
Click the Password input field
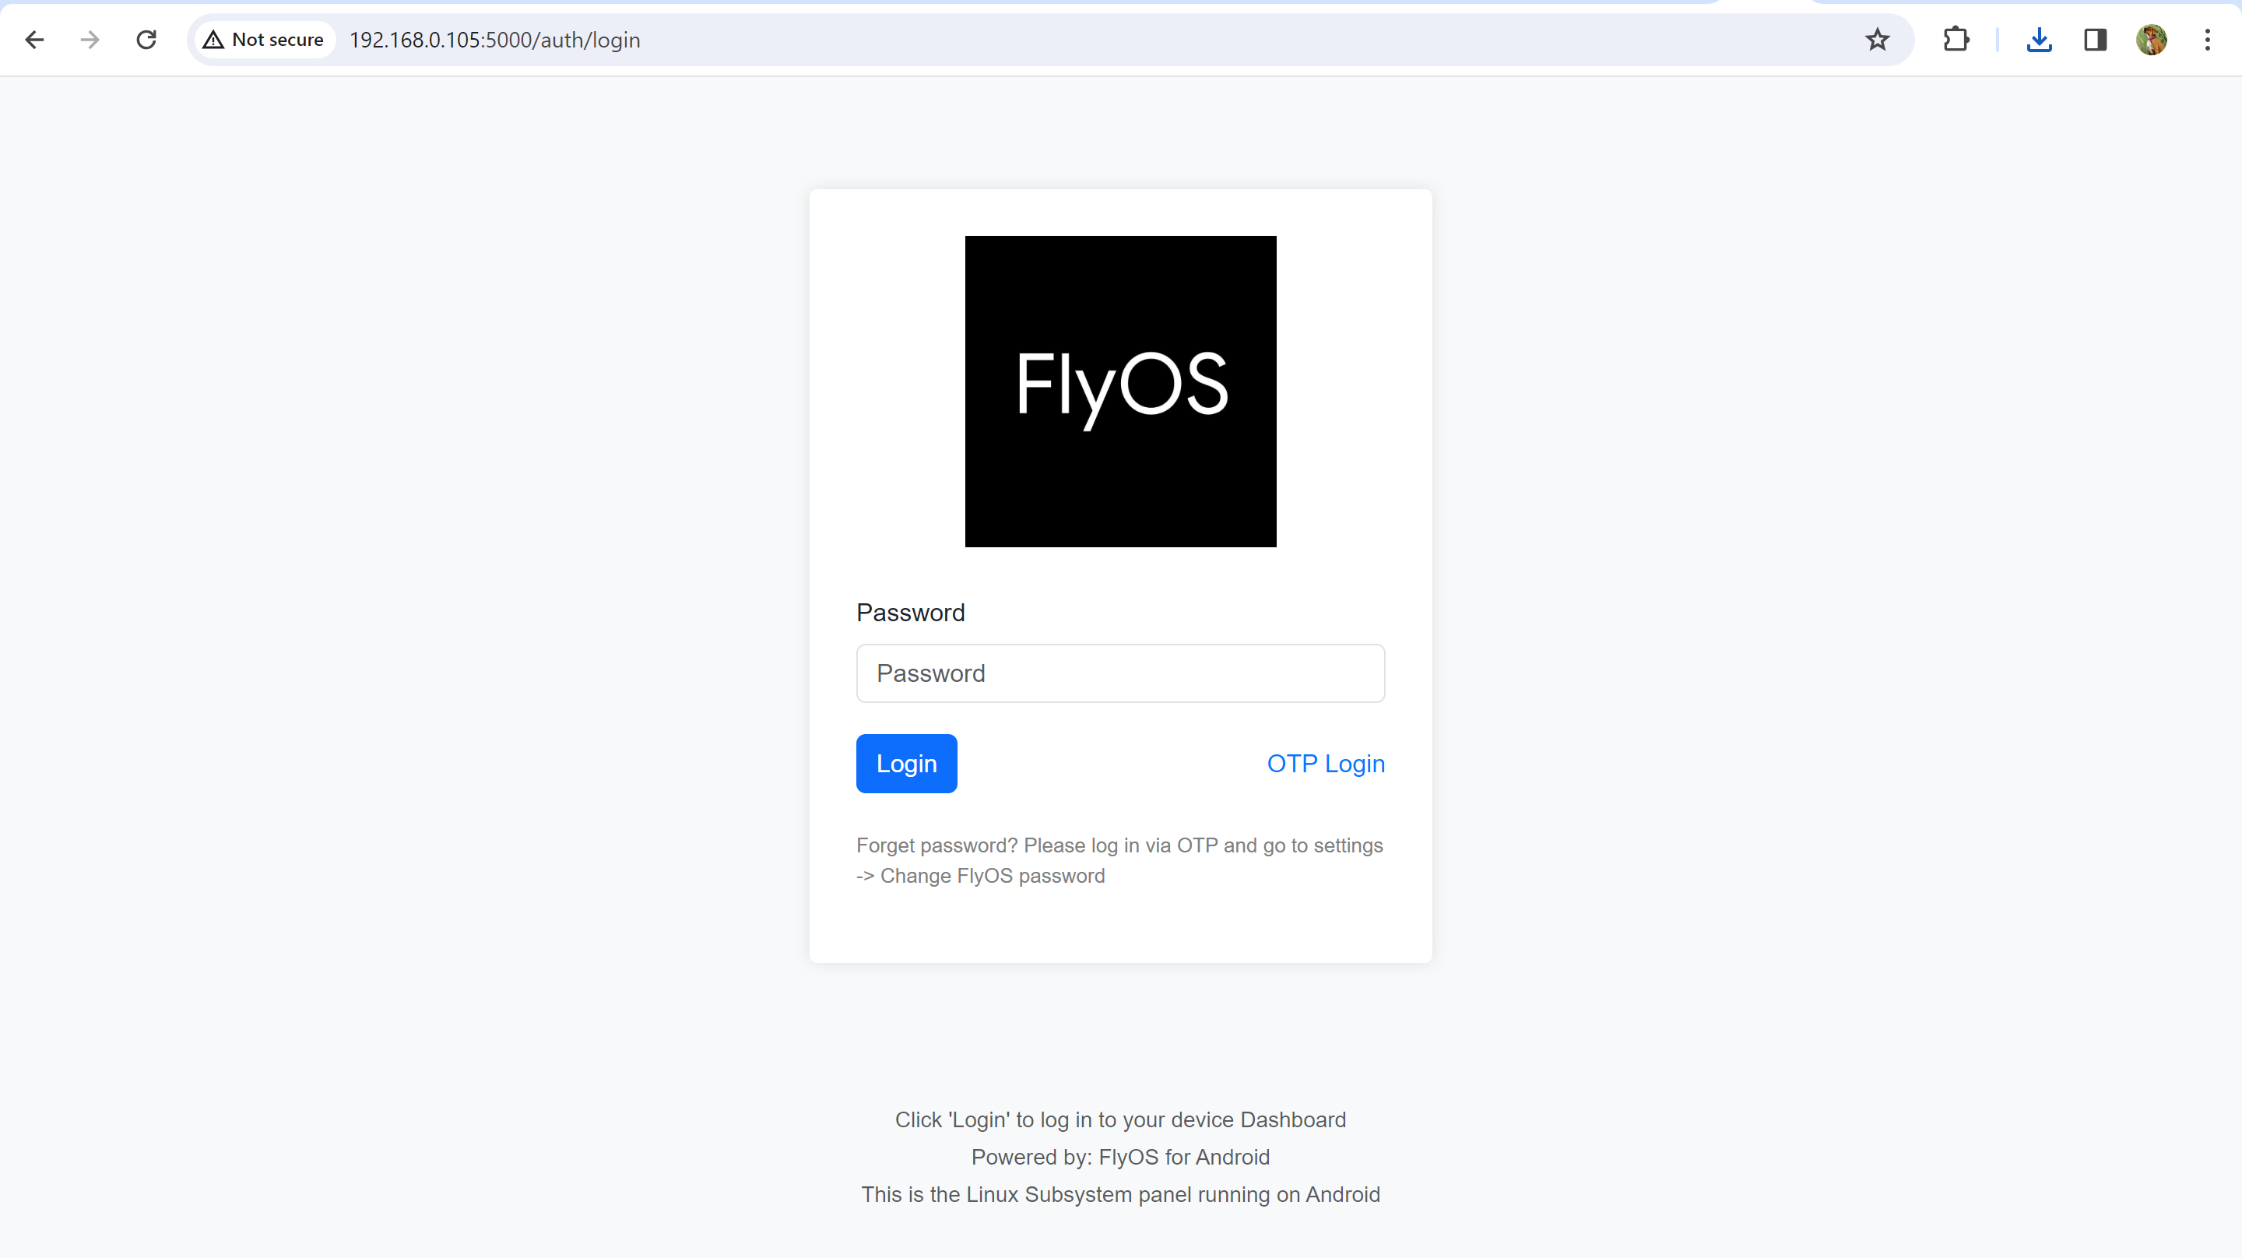point(1120,673)
